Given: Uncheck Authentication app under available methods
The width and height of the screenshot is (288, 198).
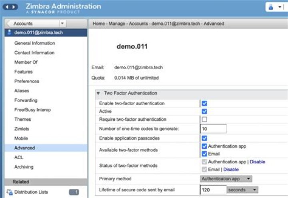Looking at the screenshot, I should click(x=204, y=146).
